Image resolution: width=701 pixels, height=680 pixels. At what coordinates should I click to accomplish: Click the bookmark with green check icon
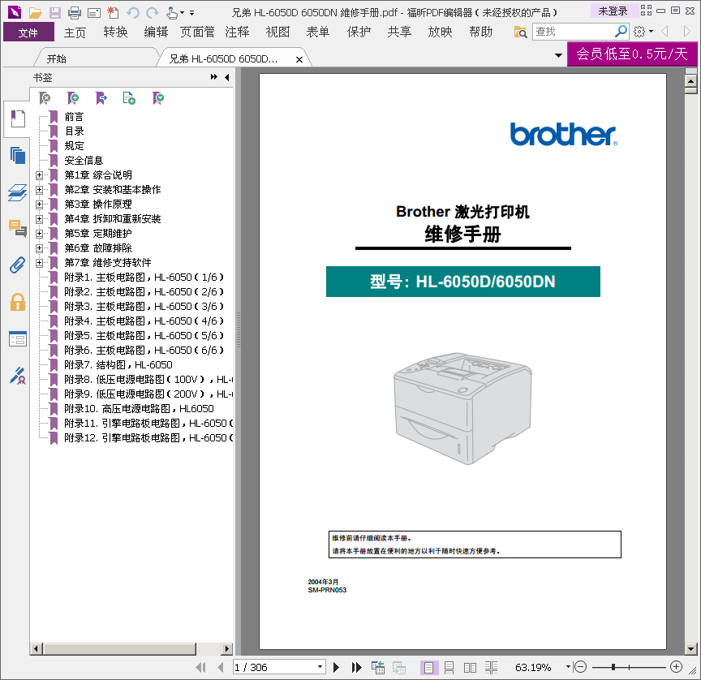[158, 98]
